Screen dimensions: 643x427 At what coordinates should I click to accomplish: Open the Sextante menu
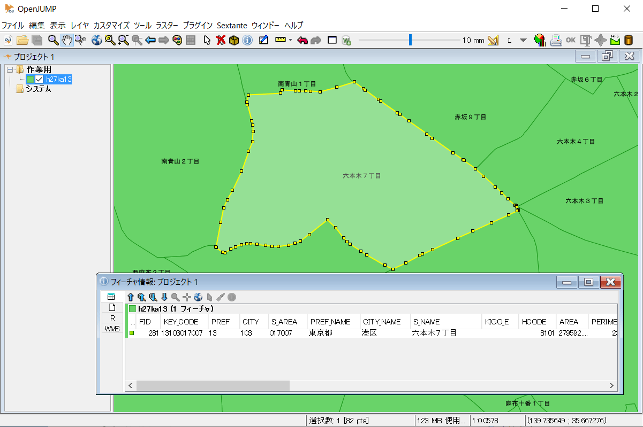(x=232, y=25)
